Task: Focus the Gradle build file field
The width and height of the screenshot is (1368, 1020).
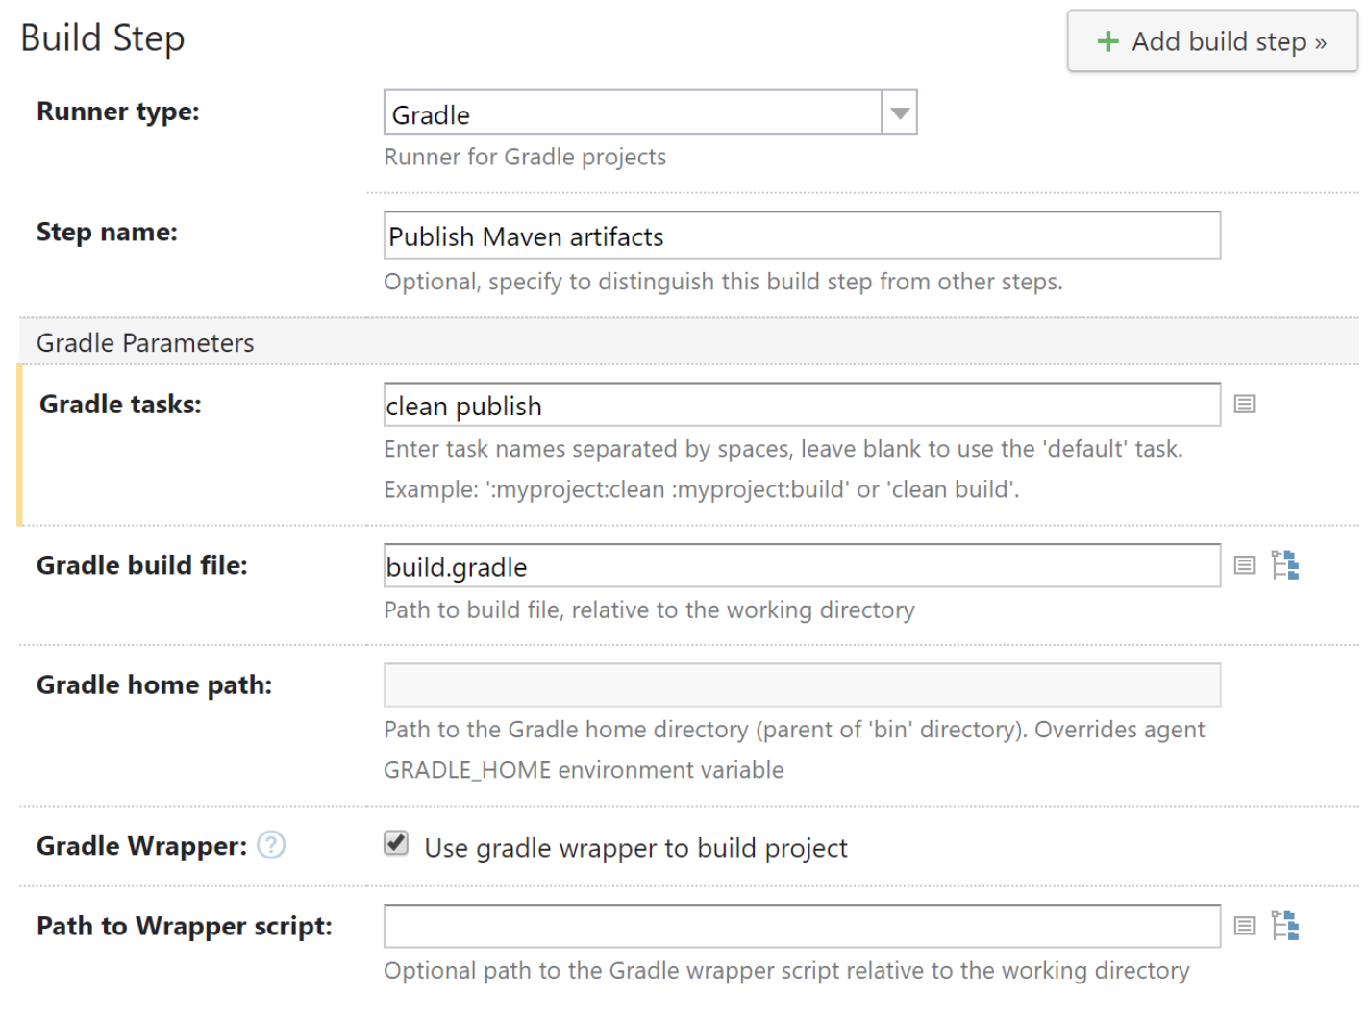Action: (x=802, y=566)
